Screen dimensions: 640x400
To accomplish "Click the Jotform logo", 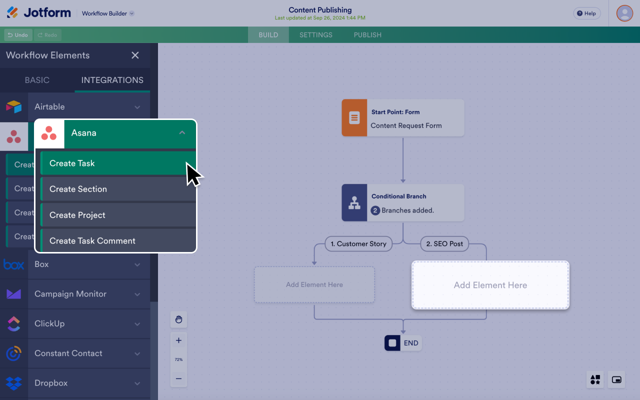I will (x=38, y=13).
